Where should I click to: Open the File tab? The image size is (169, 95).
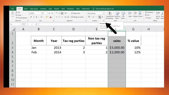click(x=13, y=9)
